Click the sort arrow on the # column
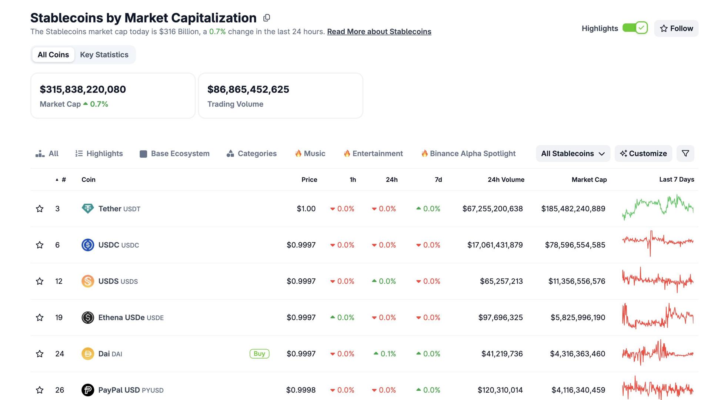The image size is (711, 400). click(x=57, y=179)
